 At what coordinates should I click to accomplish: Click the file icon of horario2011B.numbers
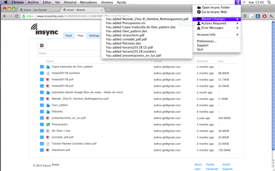coord(48,73)
